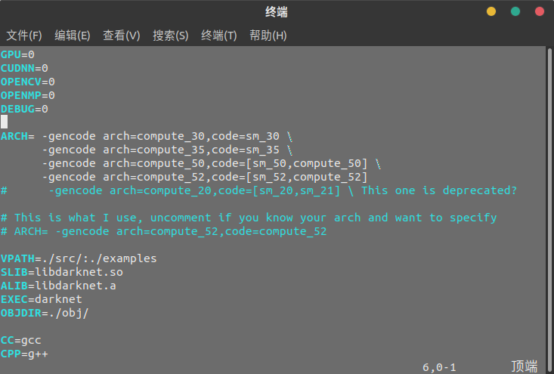
Task: Click the terminal vertical scrollbar
Action: (549, 210)
